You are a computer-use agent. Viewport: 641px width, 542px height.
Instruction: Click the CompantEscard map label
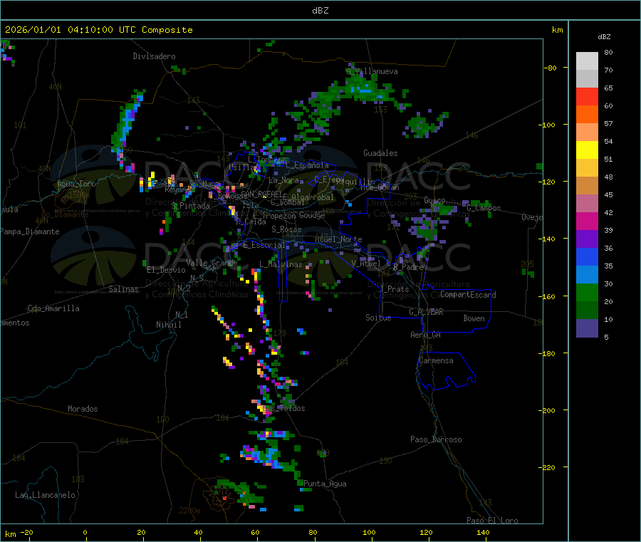468,295
